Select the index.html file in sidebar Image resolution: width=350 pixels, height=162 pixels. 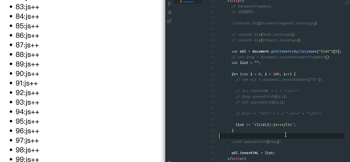coord(188,2)
